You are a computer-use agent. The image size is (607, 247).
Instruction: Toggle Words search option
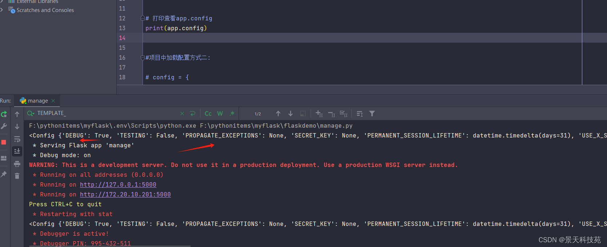click(x=220, y=114)
